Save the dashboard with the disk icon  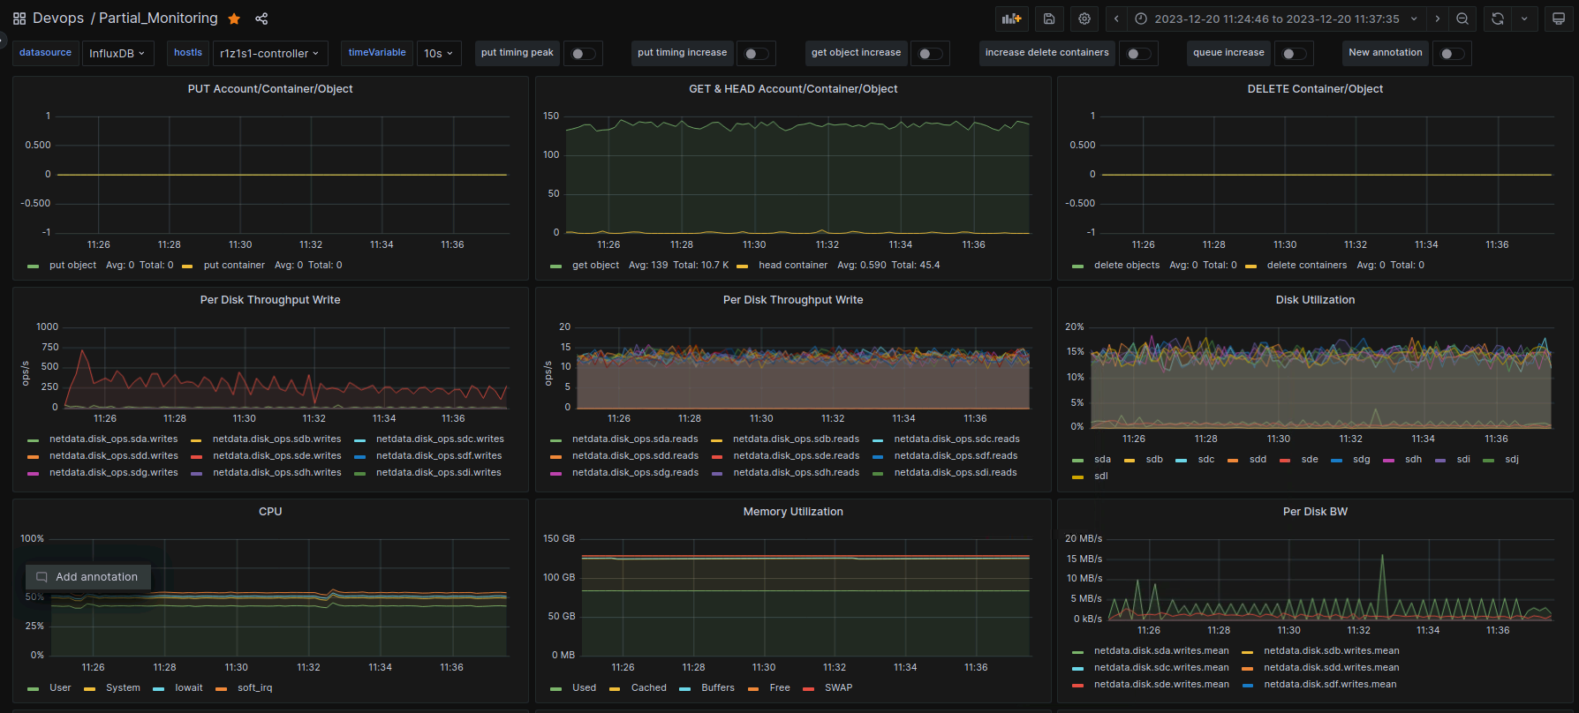[1049, 19]
